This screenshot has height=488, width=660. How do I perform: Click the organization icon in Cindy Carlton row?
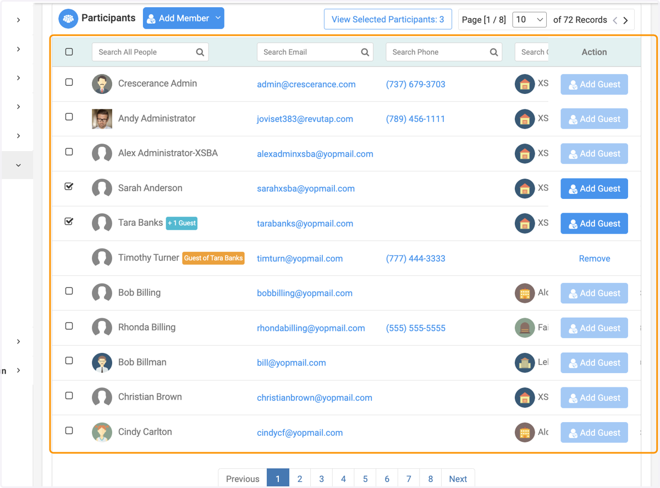[x=525, y=432]
